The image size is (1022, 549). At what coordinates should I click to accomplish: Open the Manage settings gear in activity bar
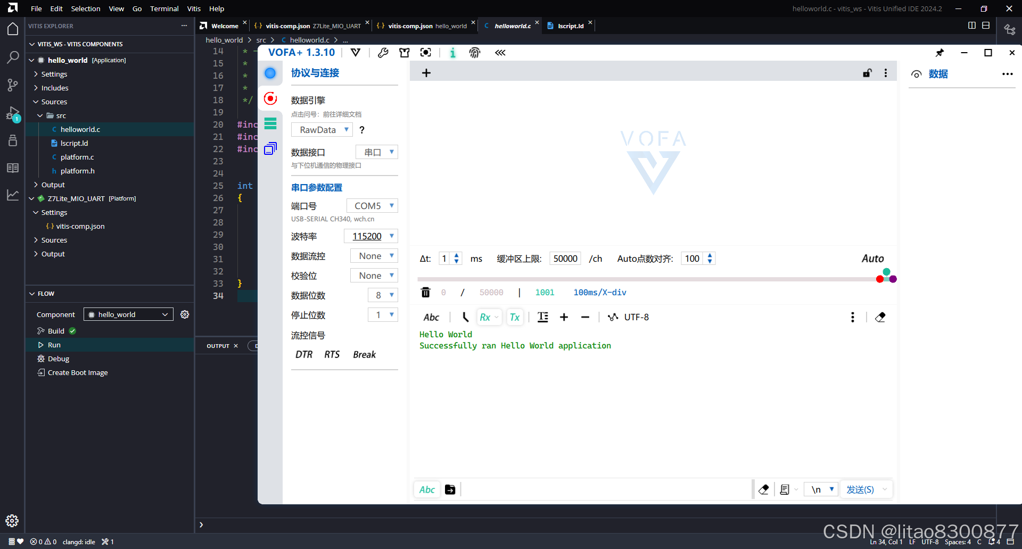click(12, 521)
